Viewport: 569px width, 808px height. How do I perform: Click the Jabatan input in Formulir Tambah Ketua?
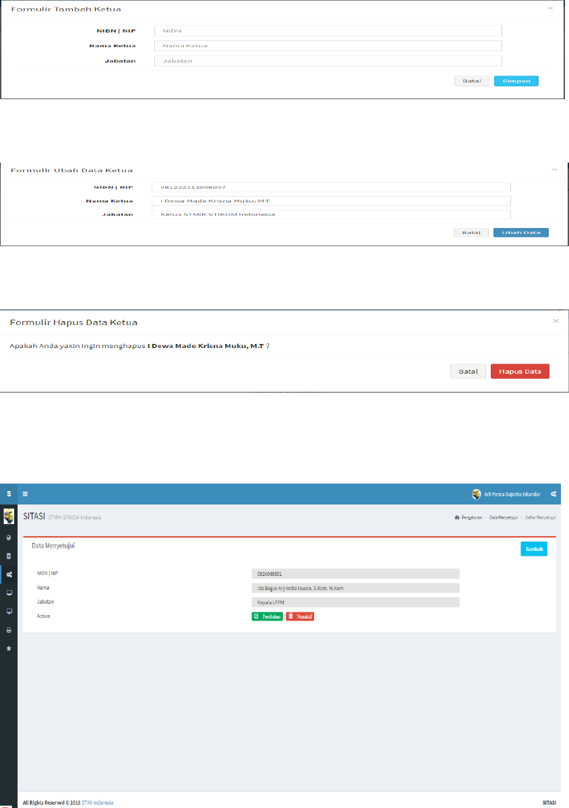(x=328, y=61)
